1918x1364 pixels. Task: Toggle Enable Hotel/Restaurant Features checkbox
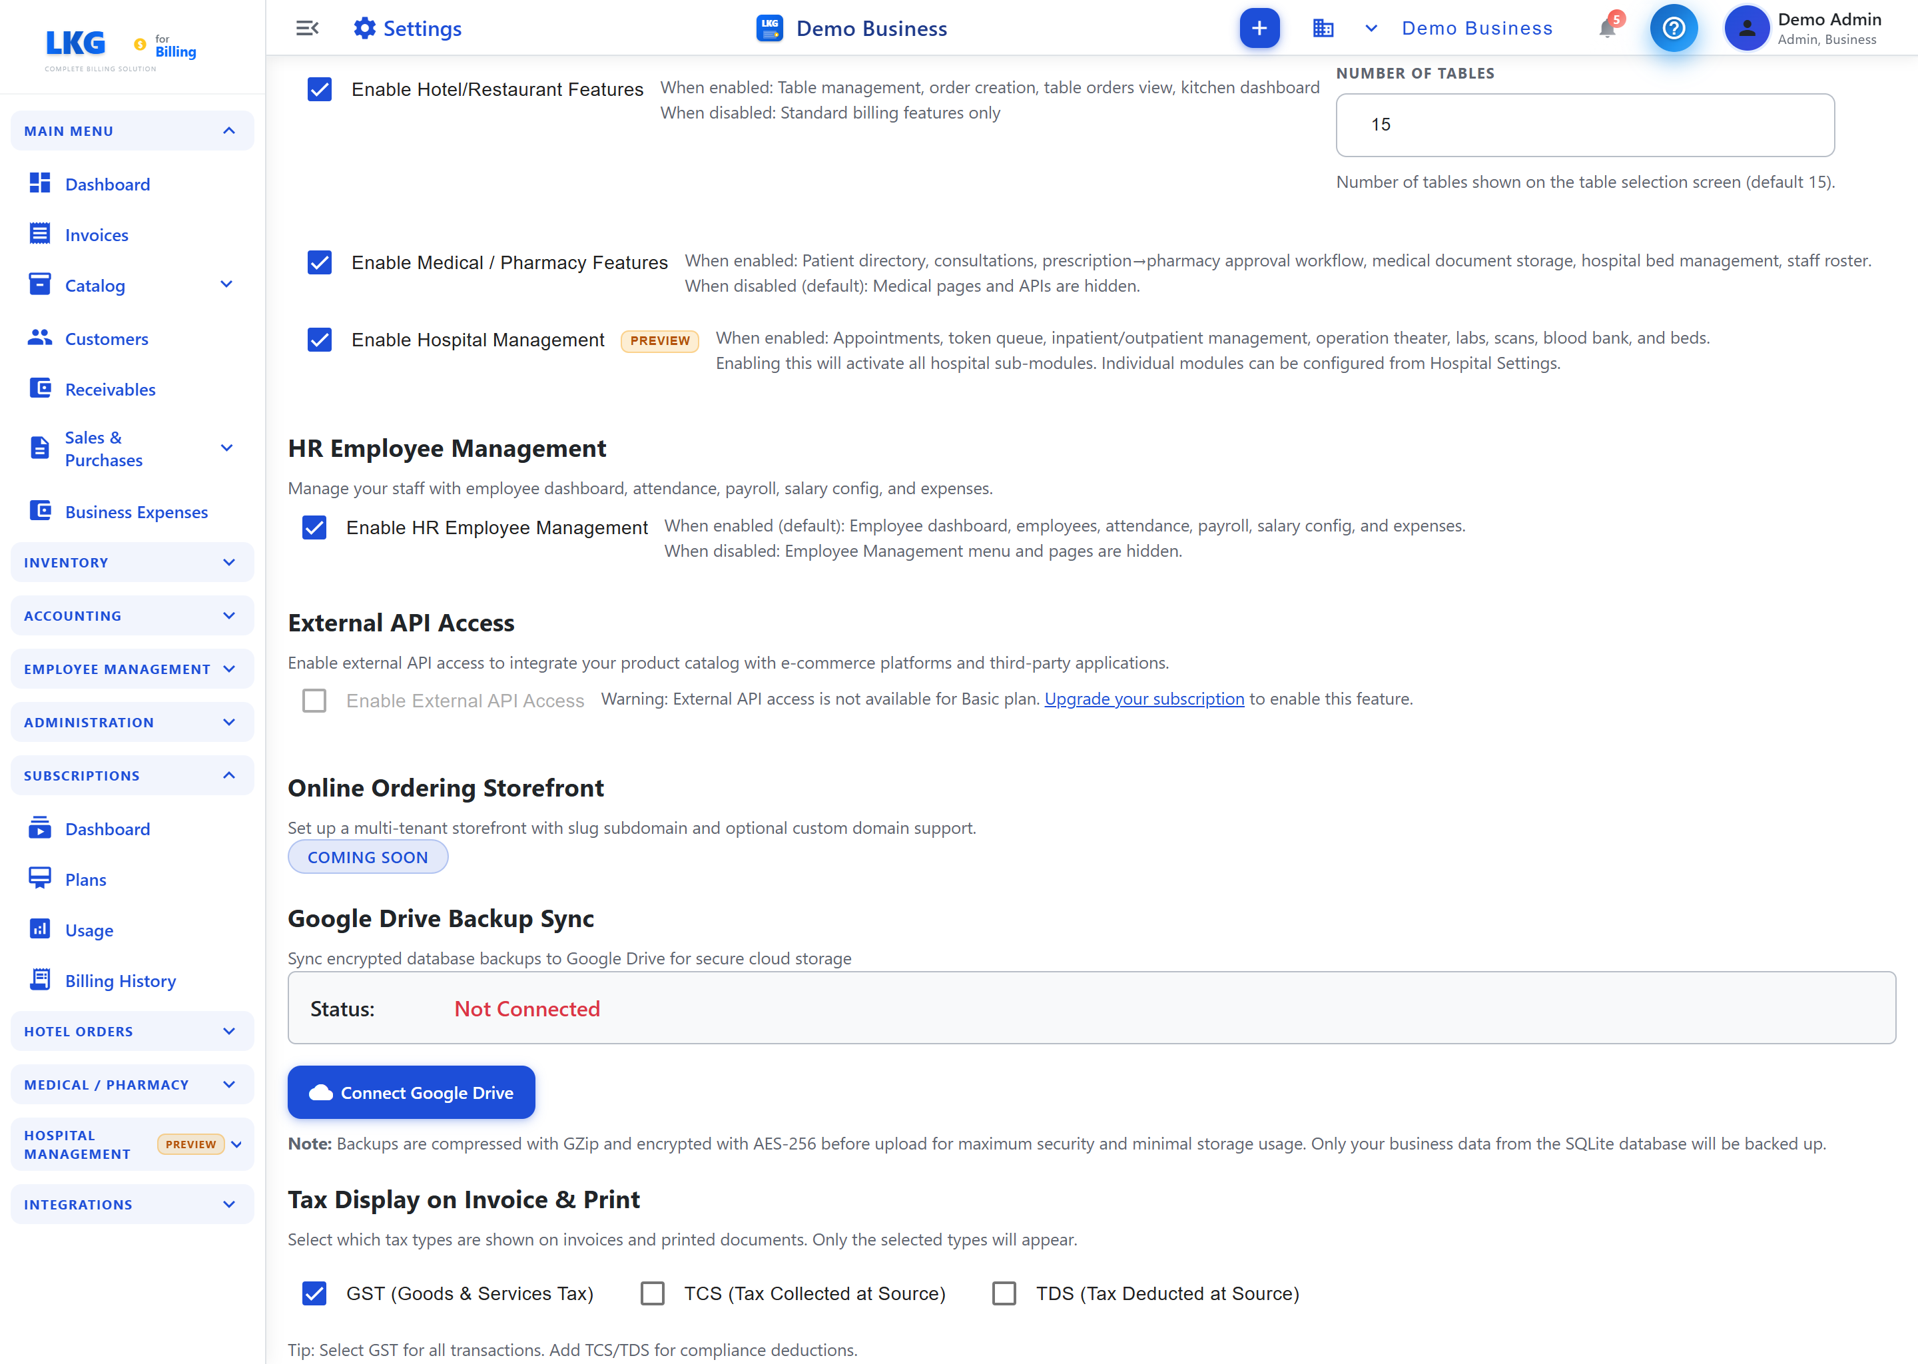coord(319,89)
